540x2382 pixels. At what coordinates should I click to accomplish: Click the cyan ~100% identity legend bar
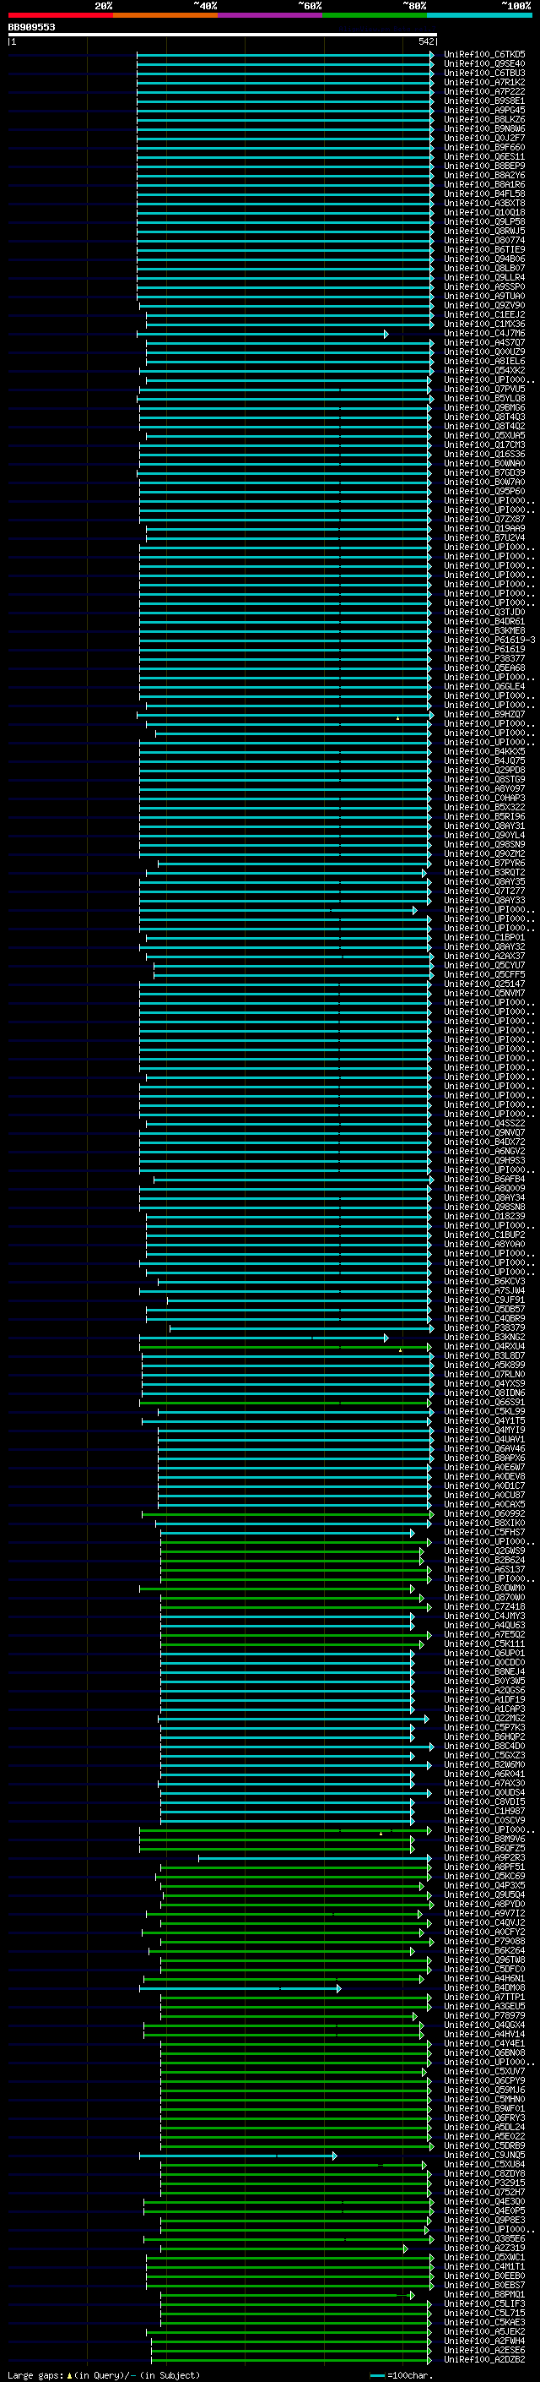click(x=479, y=15)
